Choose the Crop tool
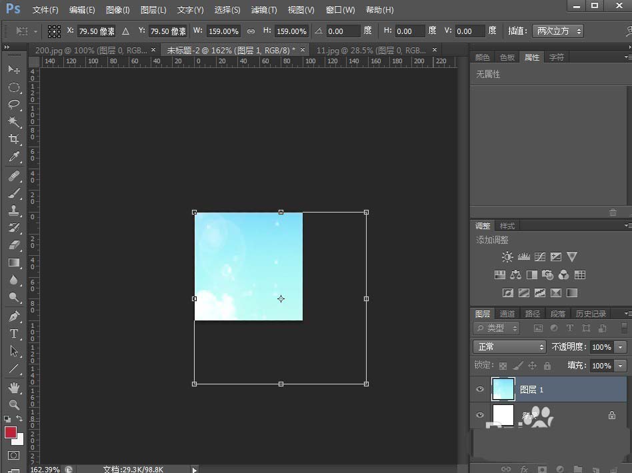The image size is (632, 473). click(14, 139)
